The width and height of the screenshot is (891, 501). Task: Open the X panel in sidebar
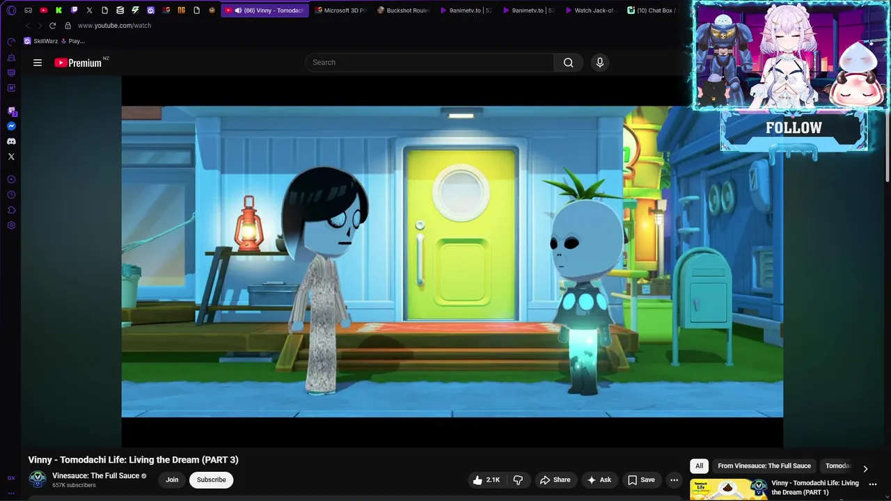pyautogui.click(x=11, y=157)
